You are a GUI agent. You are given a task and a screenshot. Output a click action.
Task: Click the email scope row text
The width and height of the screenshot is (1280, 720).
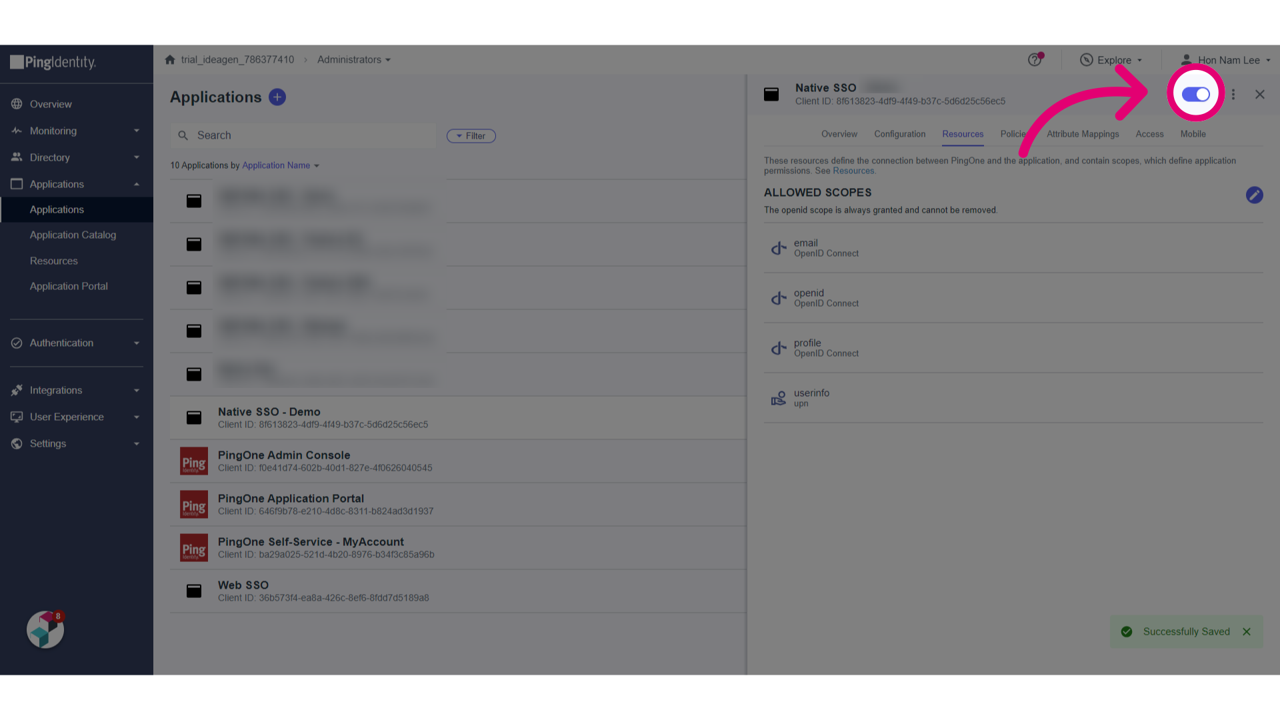click(826, 248)
